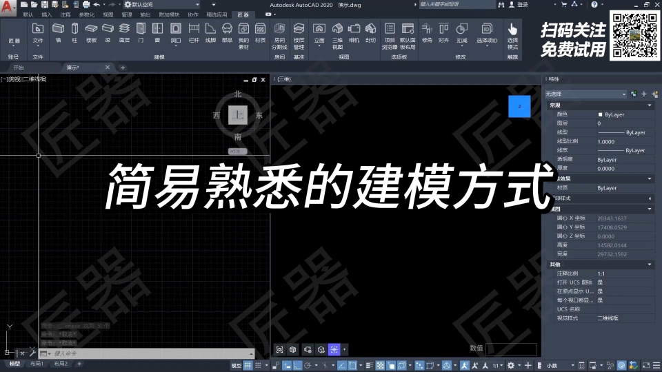Image resolution: width=662 pixels, height=372 pixels.
Task: Select the 线脚 (molding) tool
Action: [x=210, y=33]
